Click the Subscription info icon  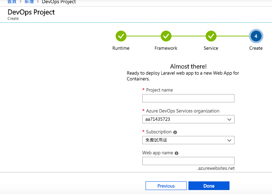(175, 132)
